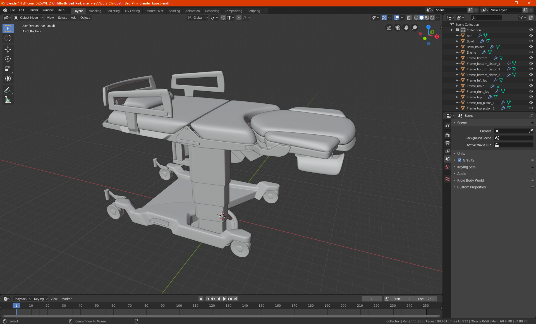Switch to the UV Editing workspace tab
Image resolution: width=536 pixels, height=324 pixels.
132,11
